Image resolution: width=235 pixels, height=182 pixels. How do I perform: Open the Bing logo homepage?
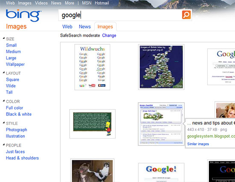pos(23,15)
